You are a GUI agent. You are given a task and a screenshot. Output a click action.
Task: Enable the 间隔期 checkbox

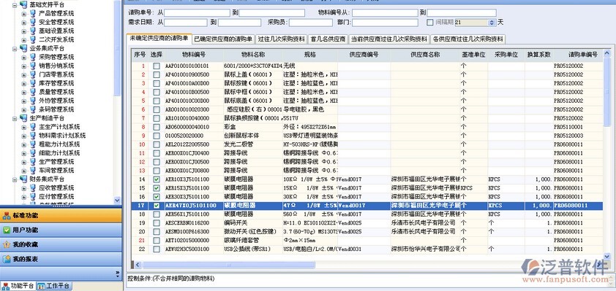pos(429,23)
